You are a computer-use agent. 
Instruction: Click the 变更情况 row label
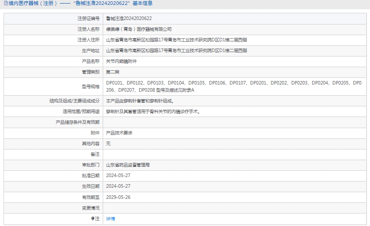coord(91,208)
